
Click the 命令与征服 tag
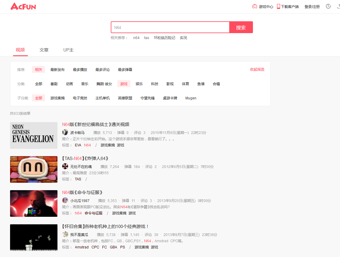pos(94,213)
